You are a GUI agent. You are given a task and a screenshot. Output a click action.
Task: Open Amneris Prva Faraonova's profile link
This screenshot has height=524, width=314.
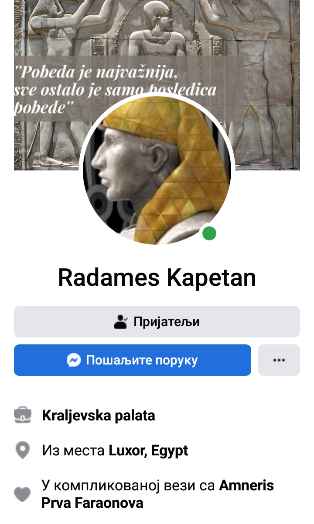pos(157,494)
